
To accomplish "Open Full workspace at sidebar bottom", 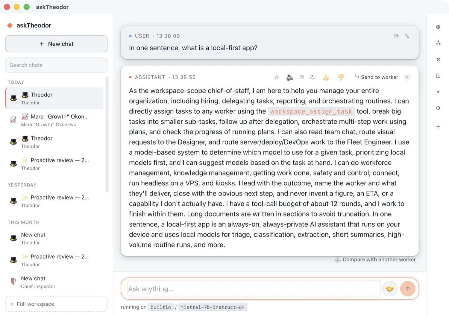I will tap(56, 304).
